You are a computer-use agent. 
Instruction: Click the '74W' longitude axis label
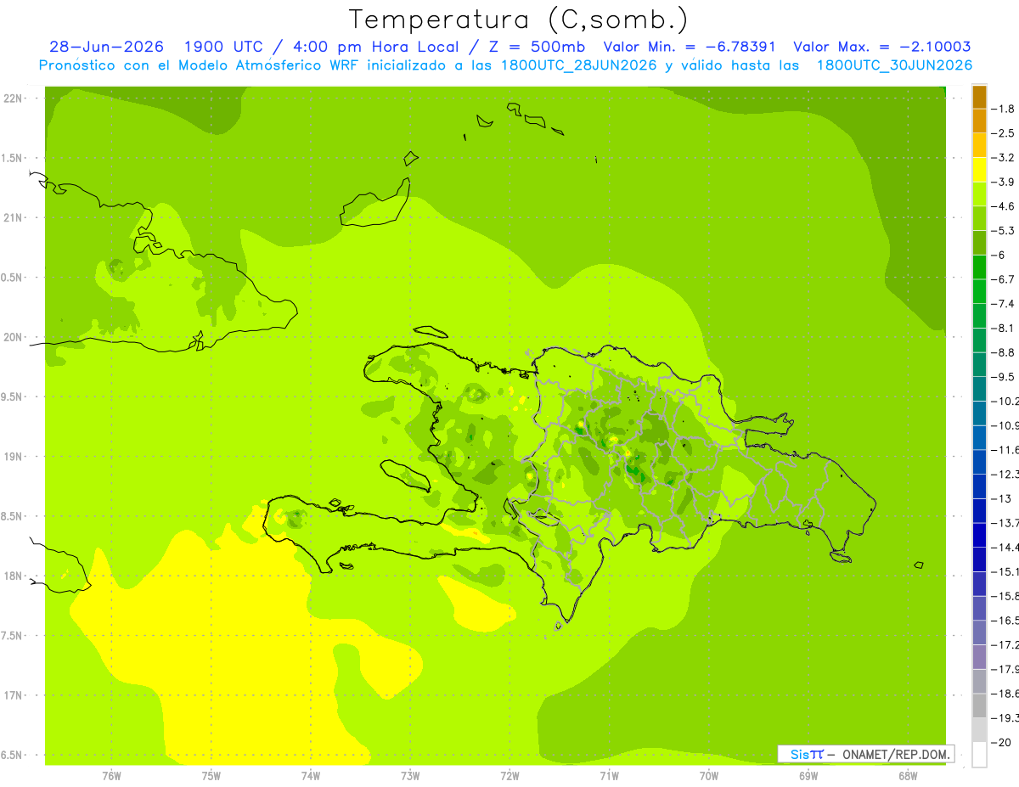[x=311, y=775]
